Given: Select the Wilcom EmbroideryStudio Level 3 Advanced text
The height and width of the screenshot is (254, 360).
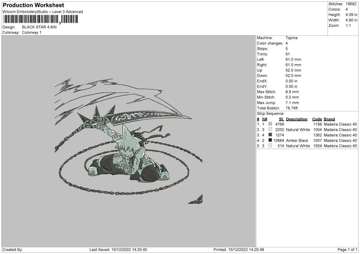Looking at the screenshot, I should (43, 12).
